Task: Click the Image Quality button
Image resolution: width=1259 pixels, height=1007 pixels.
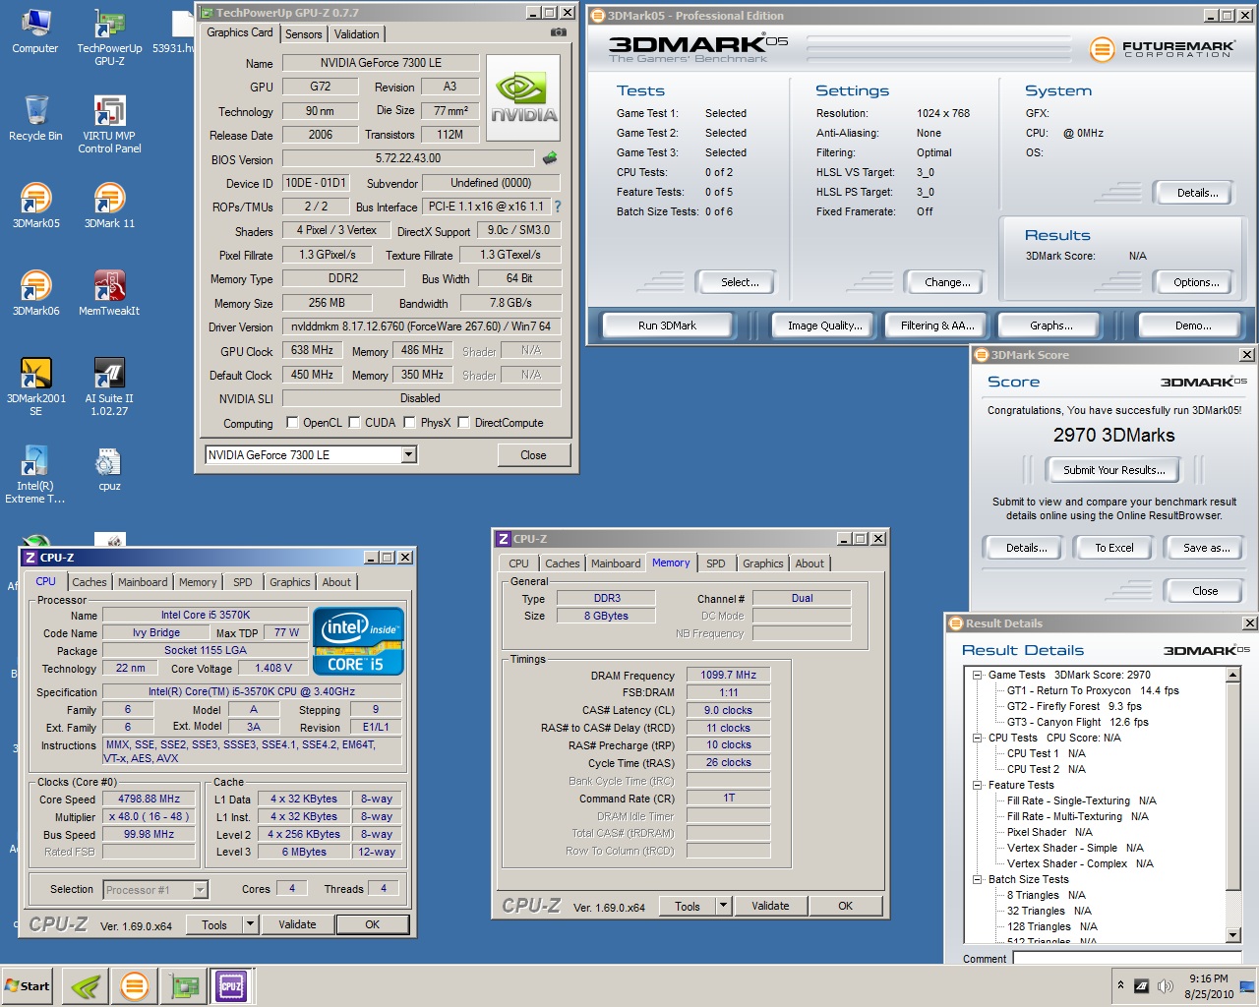Action: tap(824, 326)
